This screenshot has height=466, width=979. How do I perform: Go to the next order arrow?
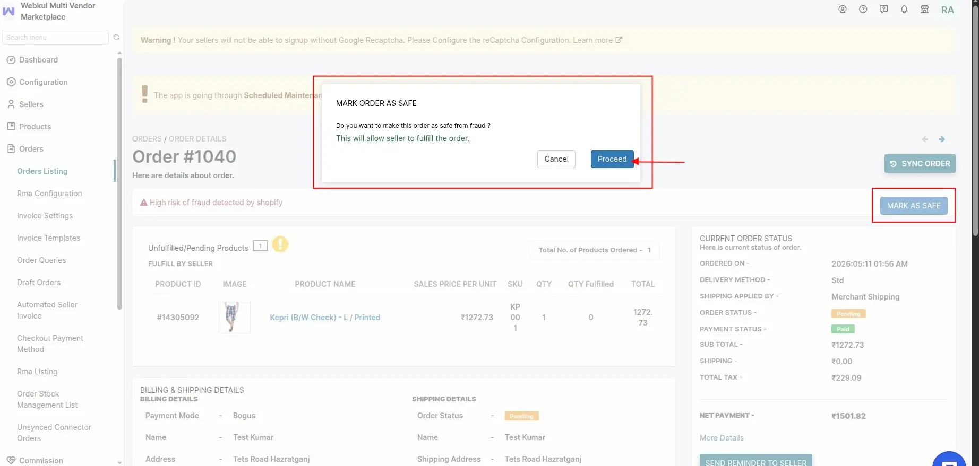coord(942,139)
